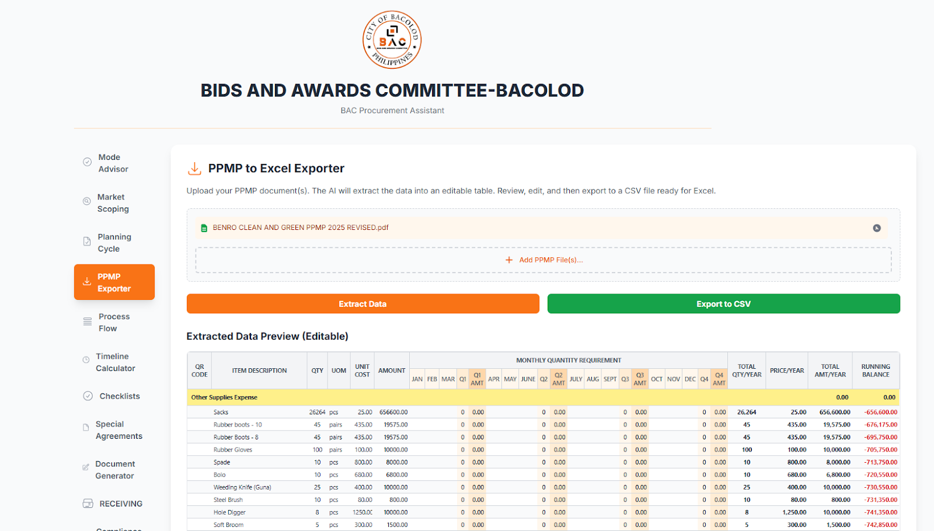Screen dimensions: 934x531
Task: Open Special Agreements
Action: tap(114, 430)
